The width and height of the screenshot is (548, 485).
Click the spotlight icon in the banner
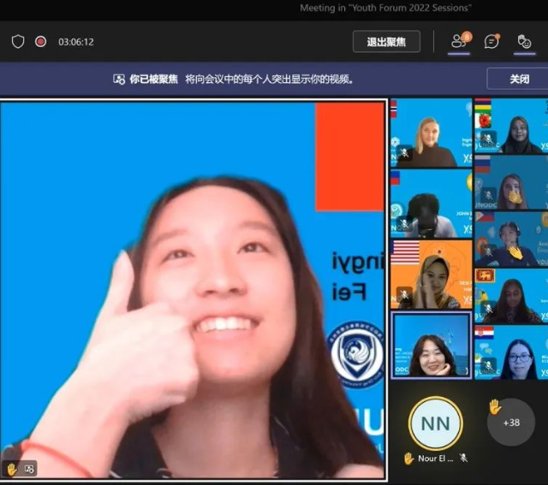coord(119,79)
